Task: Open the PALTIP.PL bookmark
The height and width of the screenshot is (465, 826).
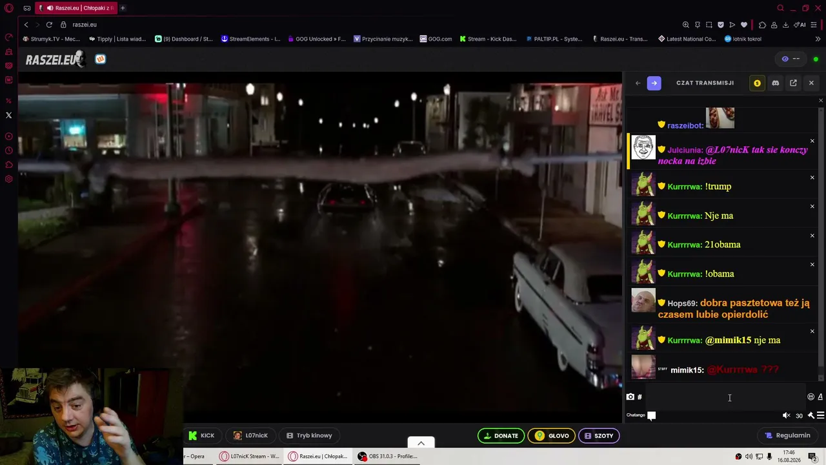Action: [x=554, y=39]
